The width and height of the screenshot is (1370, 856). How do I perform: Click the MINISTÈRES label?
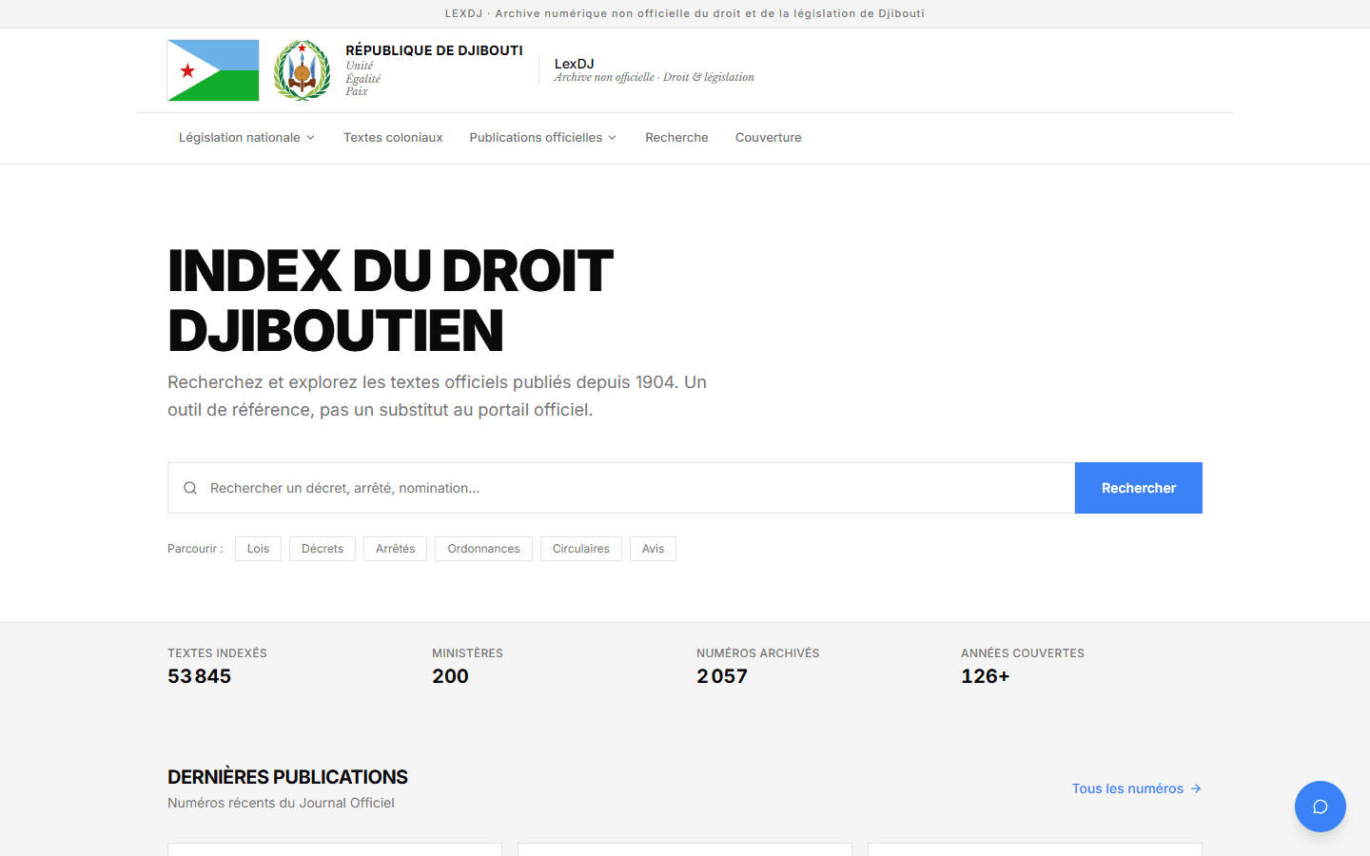coord(467,653)
